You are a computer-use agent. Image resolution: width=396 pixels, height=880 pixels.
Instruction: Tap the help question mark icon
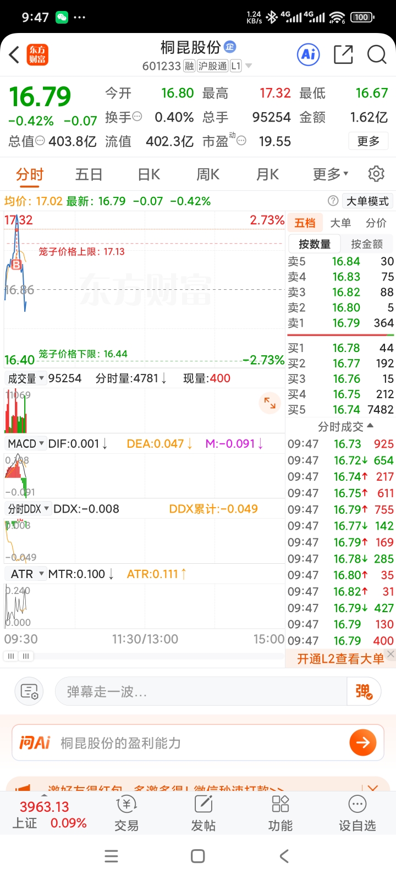point(333,201)
